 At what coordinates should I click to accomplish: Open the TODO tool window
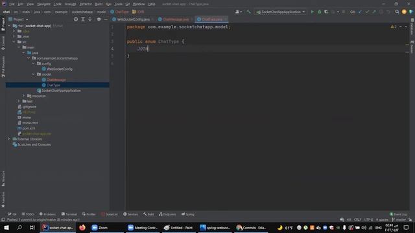[x=28, y=214]
